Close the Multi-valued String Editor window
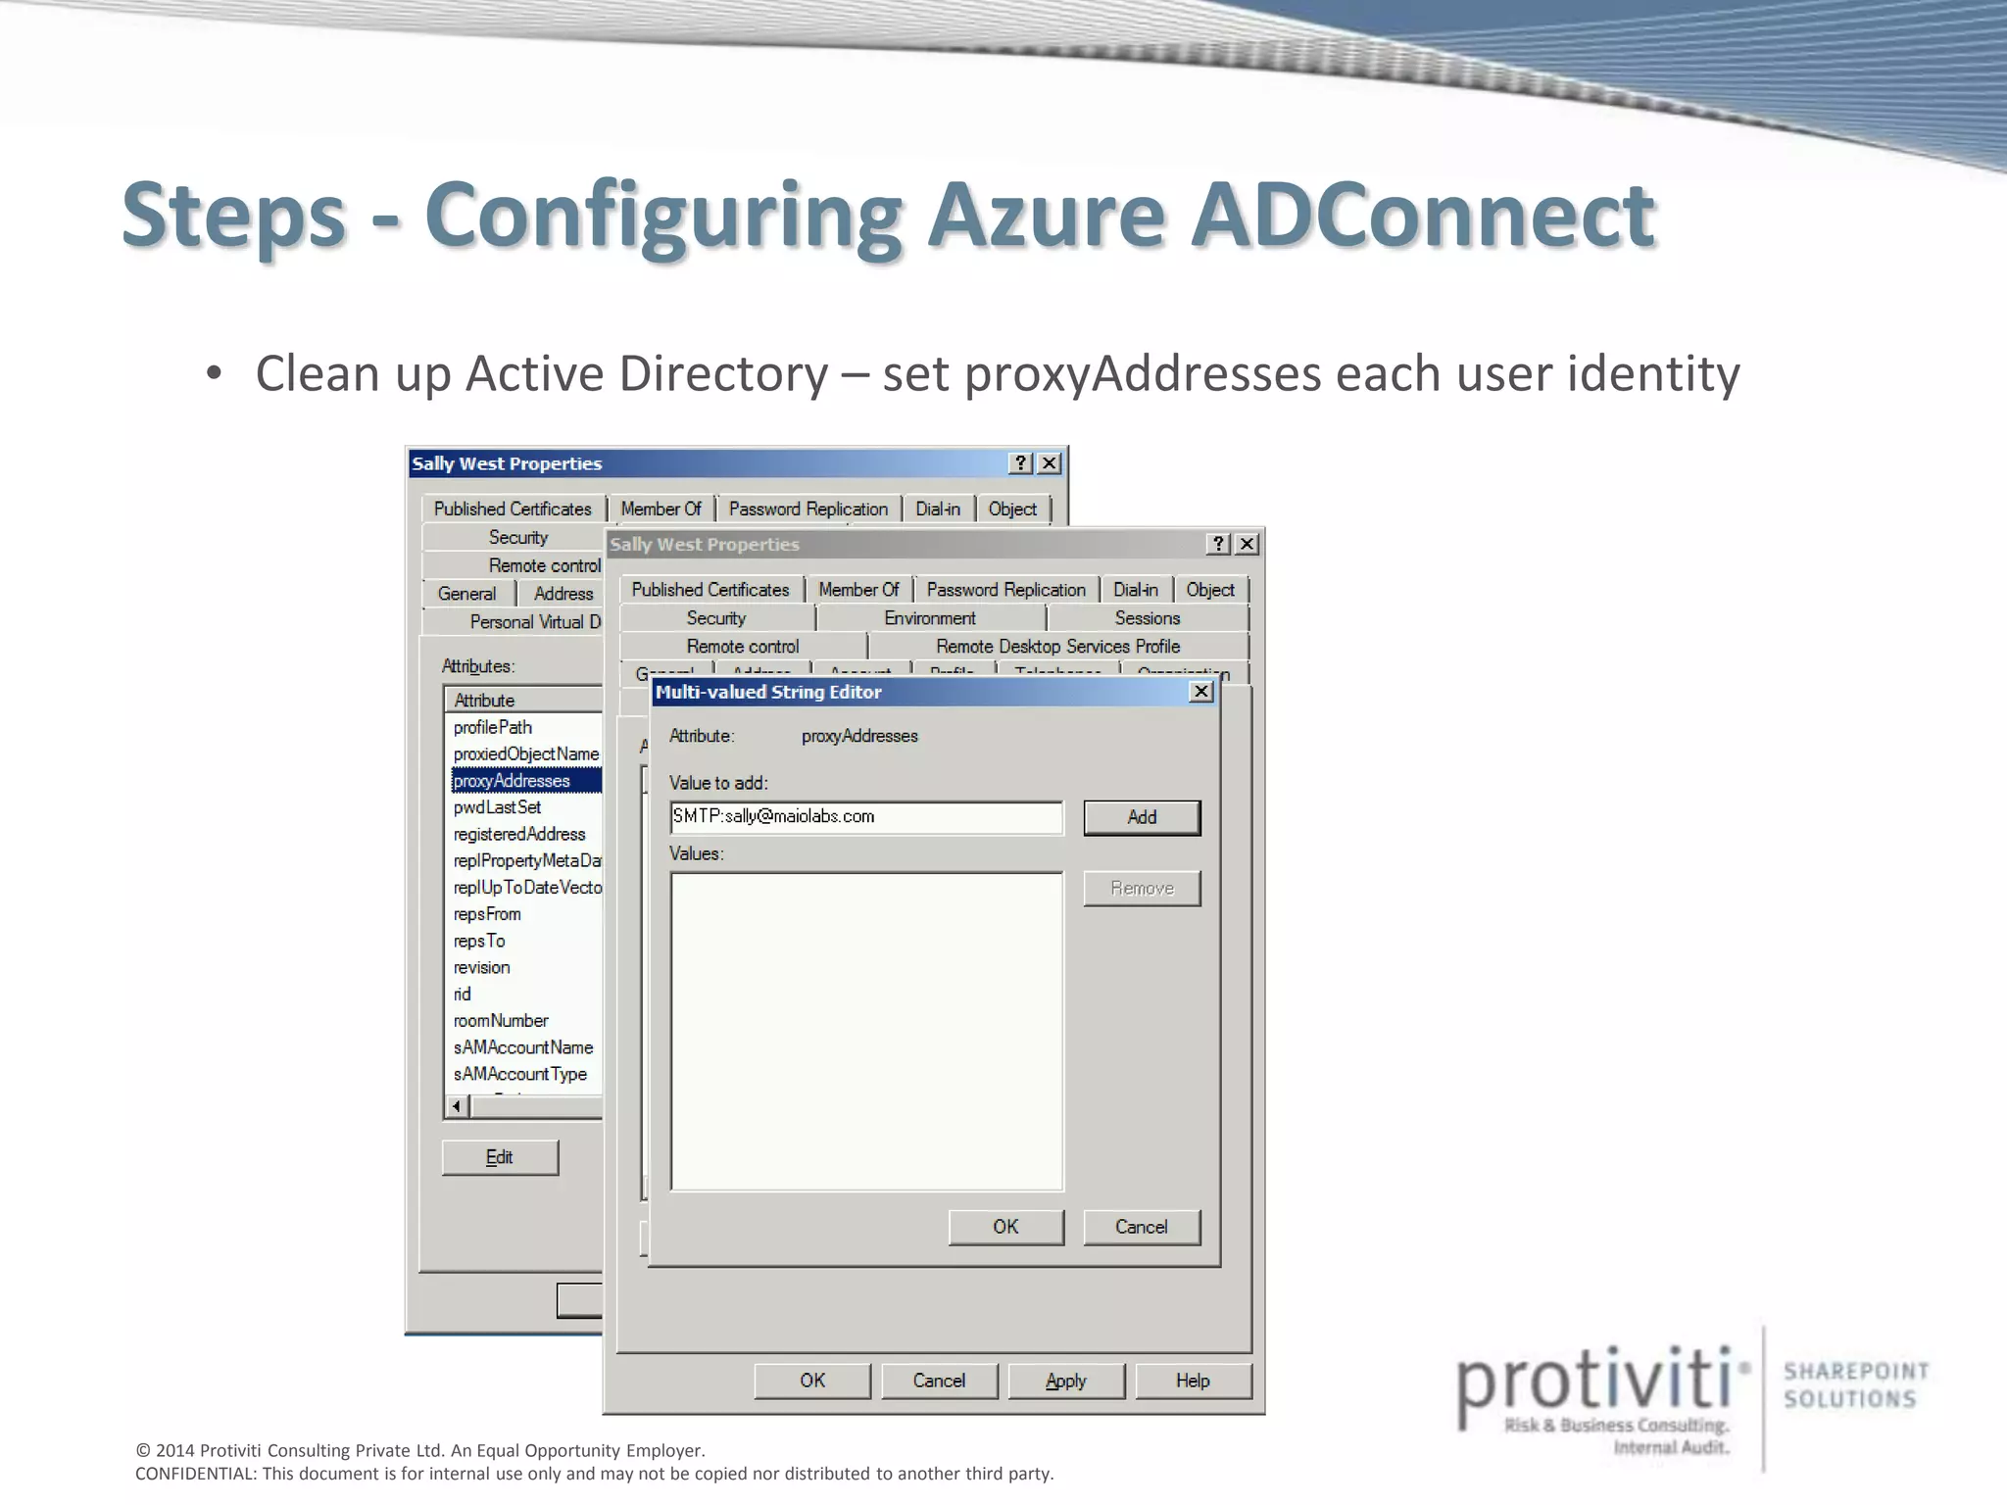2007x1505 pixels. [x=1201, y=692]
